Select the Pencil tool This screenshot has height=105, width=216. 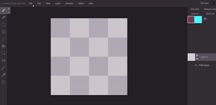(x=4, y=10)
